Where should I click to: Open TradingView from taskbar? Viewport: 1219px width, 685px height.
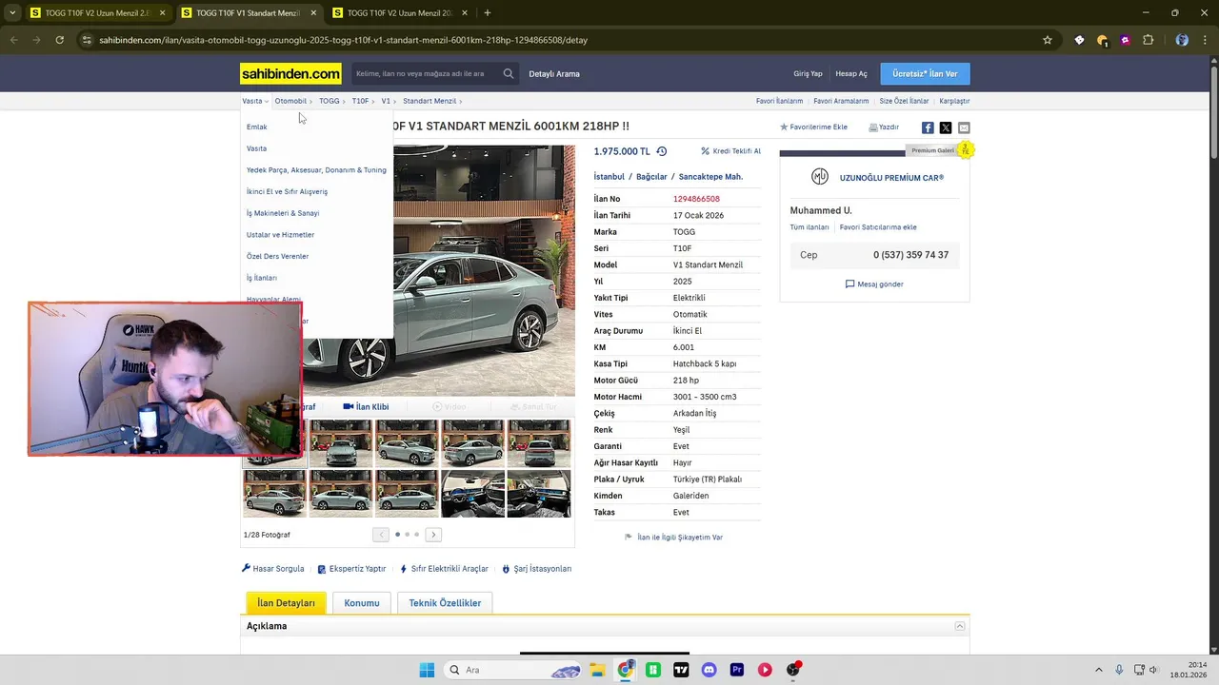click(x=681, y=670)
